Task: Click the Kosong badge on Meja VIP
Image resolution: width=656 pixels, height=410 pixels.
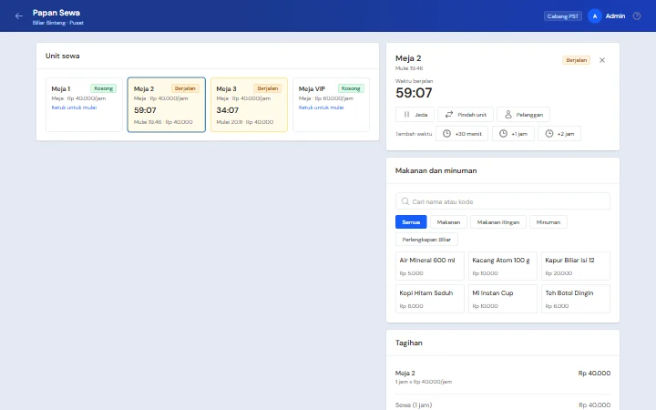Action: 351,88
